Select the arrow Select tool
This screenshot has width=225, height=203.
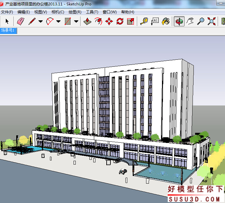(x=7, y=21)
